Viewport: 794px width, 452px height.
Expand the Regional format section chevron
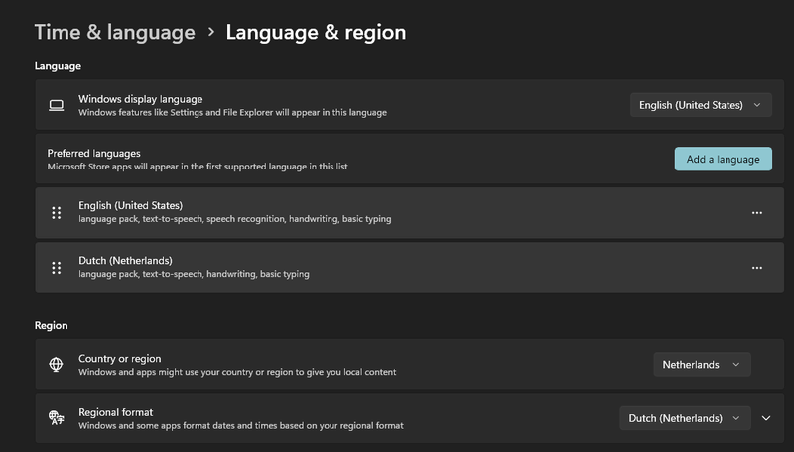tap(766, 418)
